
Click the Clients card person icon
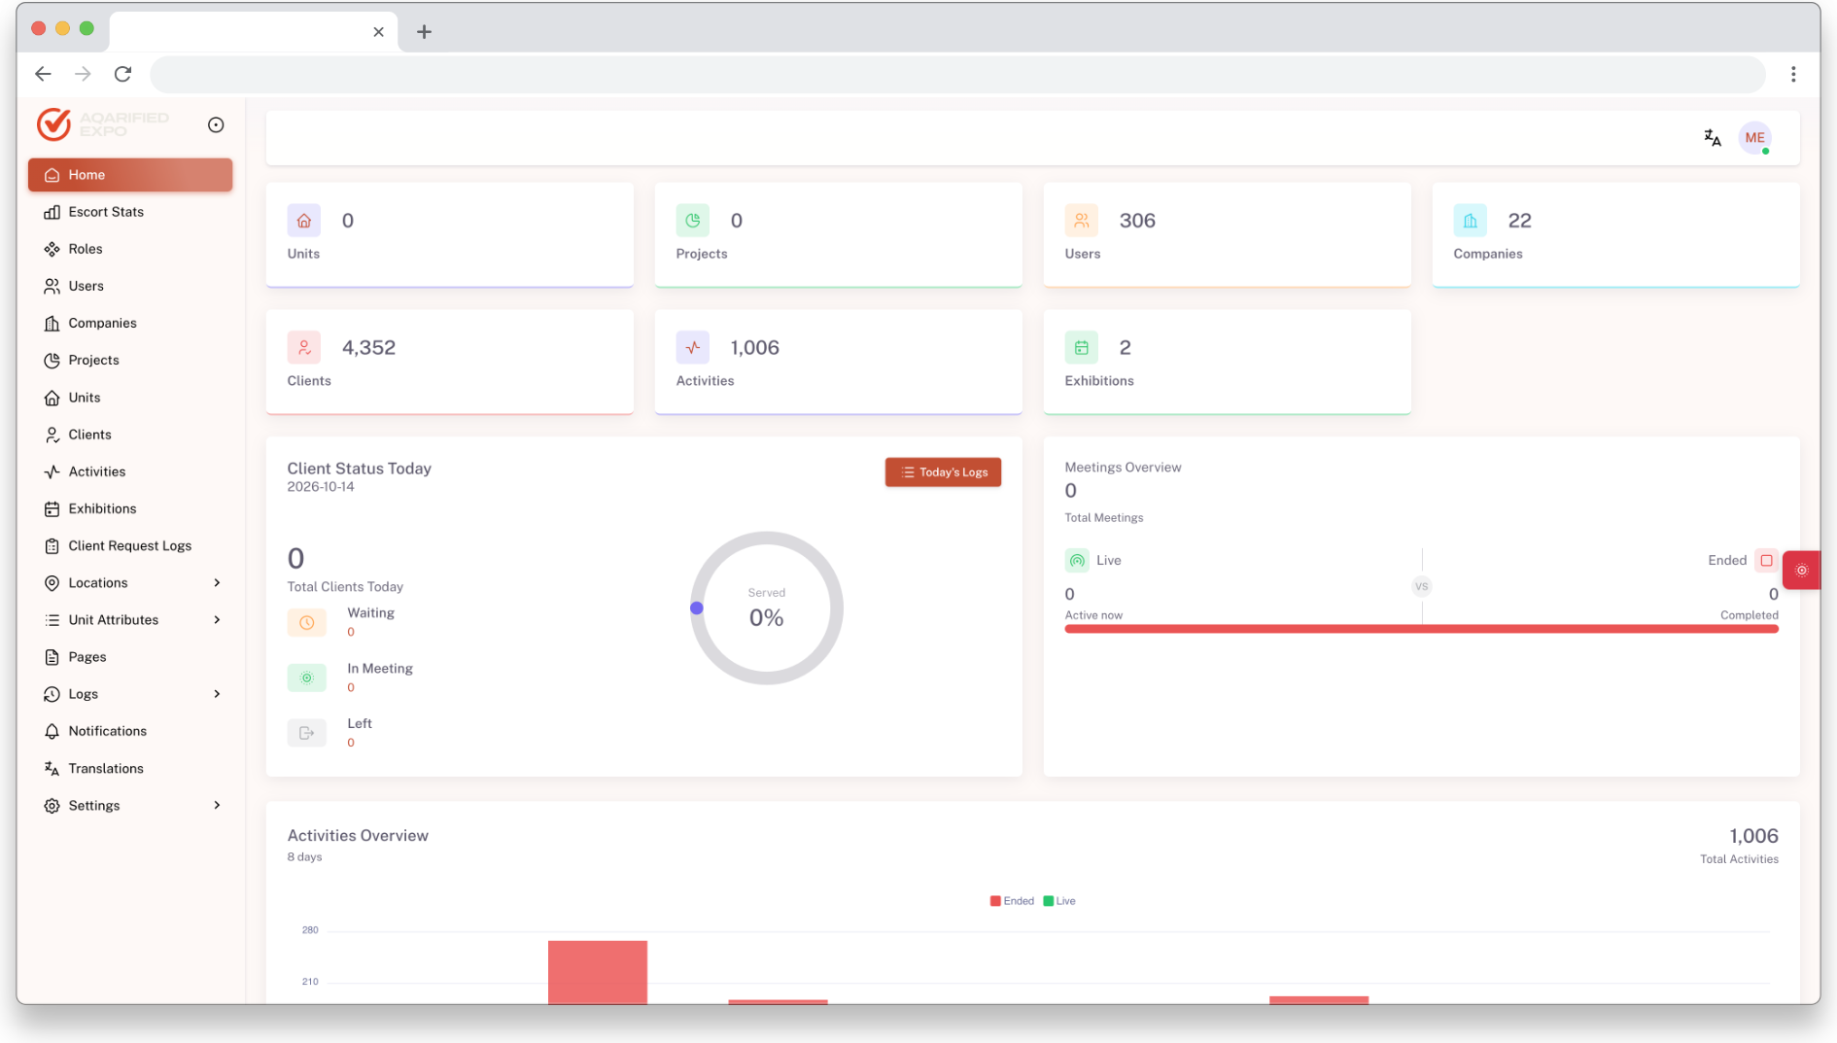(x=304, y=348)
